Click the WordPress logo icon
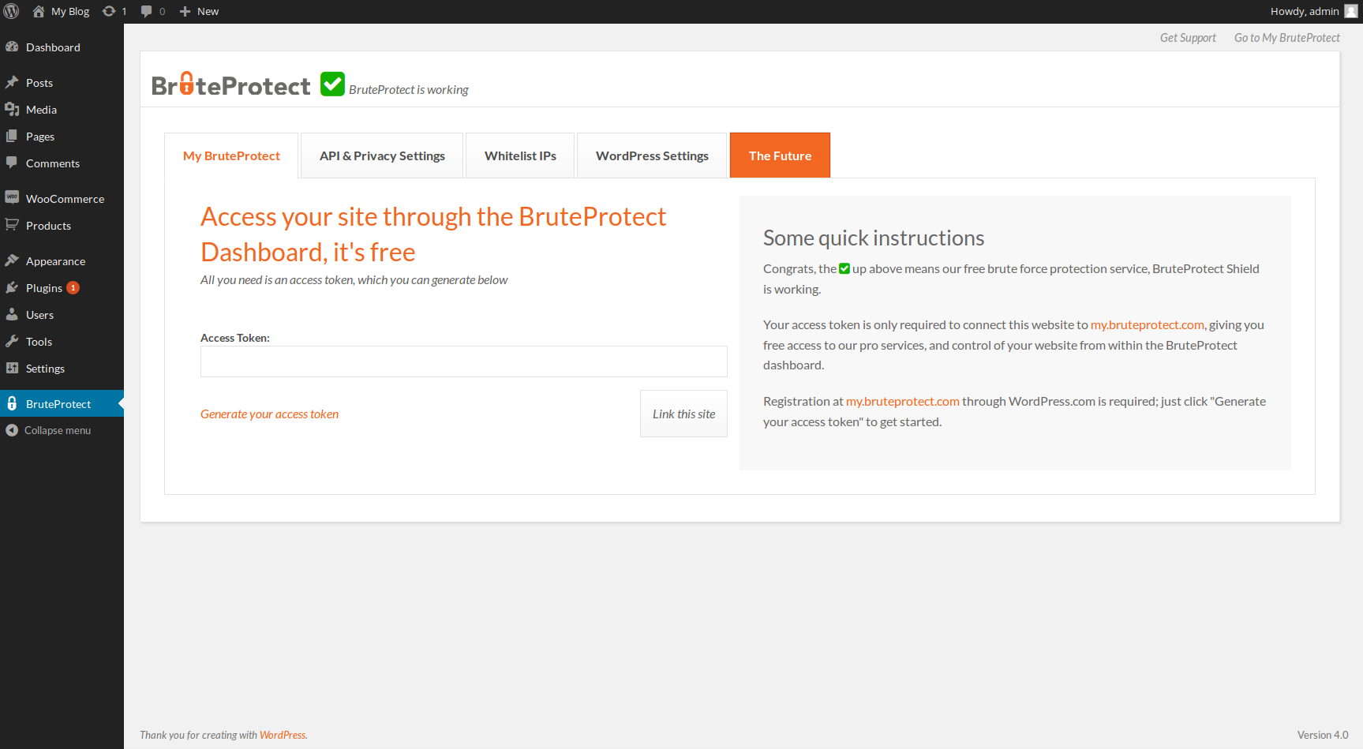Viewport: 1363px width, 749px height. pos(12,11)
